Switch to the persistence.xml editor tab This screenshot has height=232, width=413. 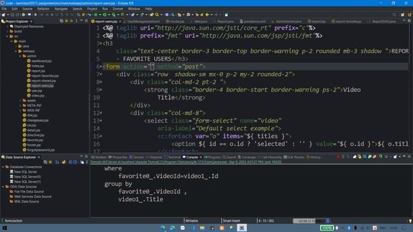point(253,21)
